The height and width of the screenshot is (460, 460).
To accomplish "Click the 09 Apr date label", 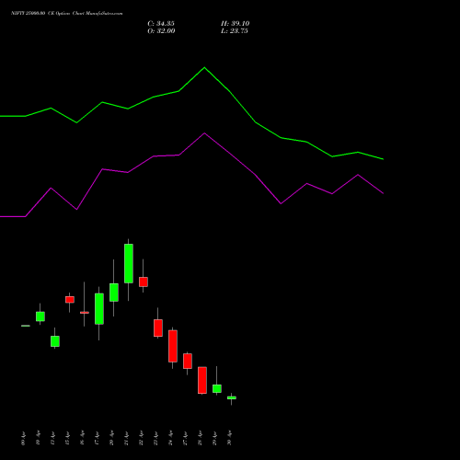I will [x=24, y=439].
